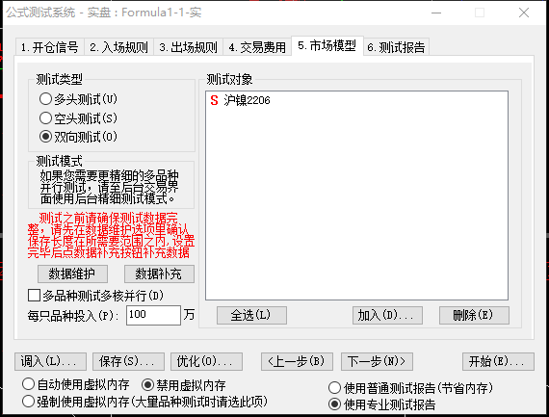Click the 保存(S)... button
549x417 pixels.
[128, 361]
